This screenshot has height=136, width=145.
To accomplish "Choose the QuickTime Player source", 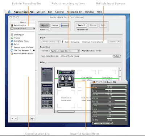I will [22, 41].
